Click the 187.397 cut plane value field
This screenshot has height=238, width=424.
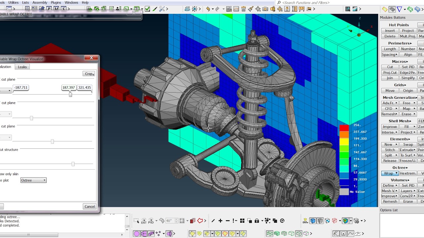[x=69, y=88]
